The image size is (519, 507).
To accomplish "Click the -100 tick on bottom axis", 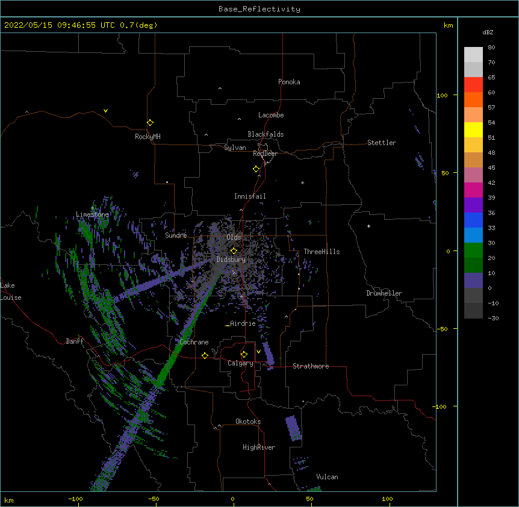I will 76,499.
